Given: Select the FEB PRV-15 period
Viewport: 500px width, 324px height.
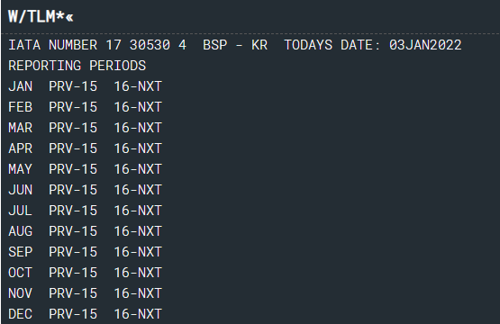Looking at the screenshot, I should point(73,107).
